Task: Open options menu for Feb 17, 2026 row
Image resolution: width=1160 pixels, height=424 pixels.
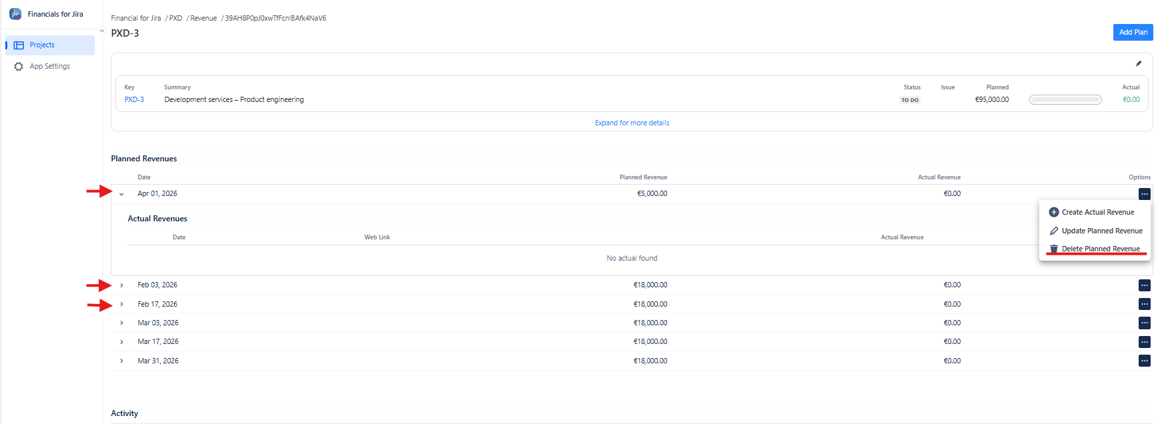Action: (1145, 305)
